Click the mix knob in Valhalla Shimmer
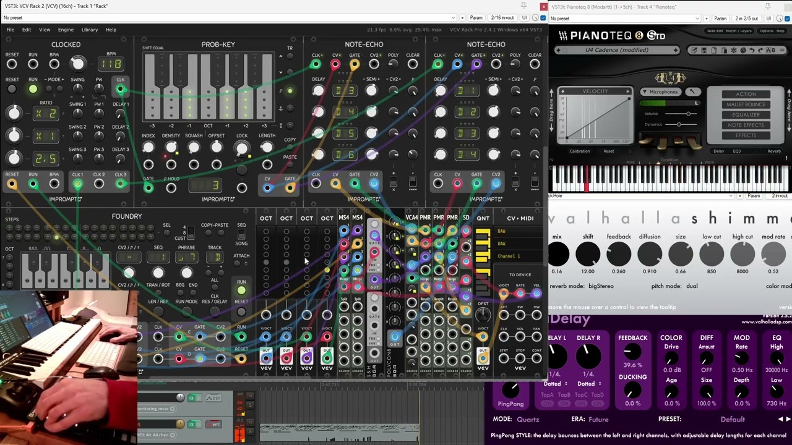This screenshot has height=445, width=792. click(x=557, y=254)
